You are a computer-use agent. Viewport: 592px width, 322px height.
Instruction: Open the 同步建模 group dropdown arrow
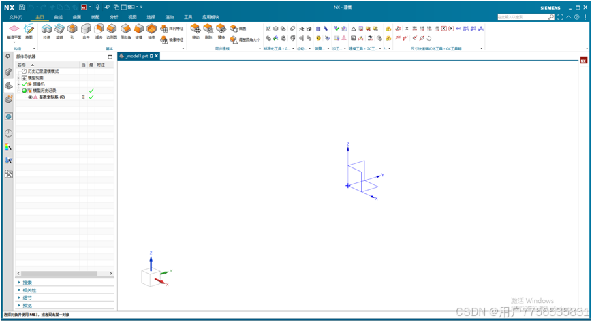[260, 49]
